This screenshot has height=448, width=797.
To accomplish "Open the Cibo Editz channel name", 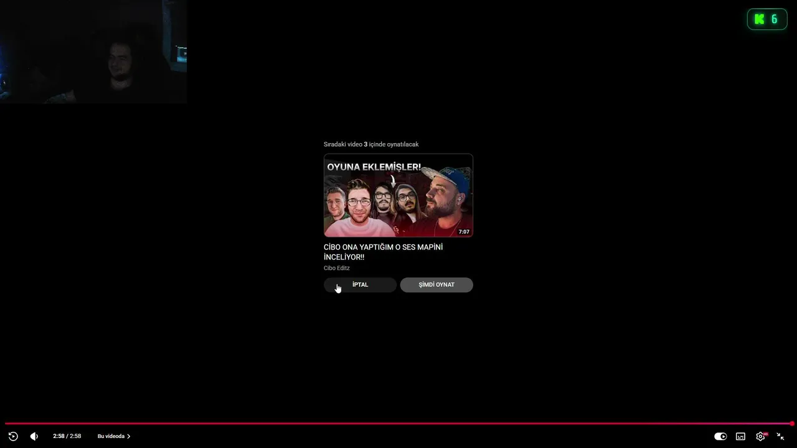I will pyautogui.click(x=337, y=268).
